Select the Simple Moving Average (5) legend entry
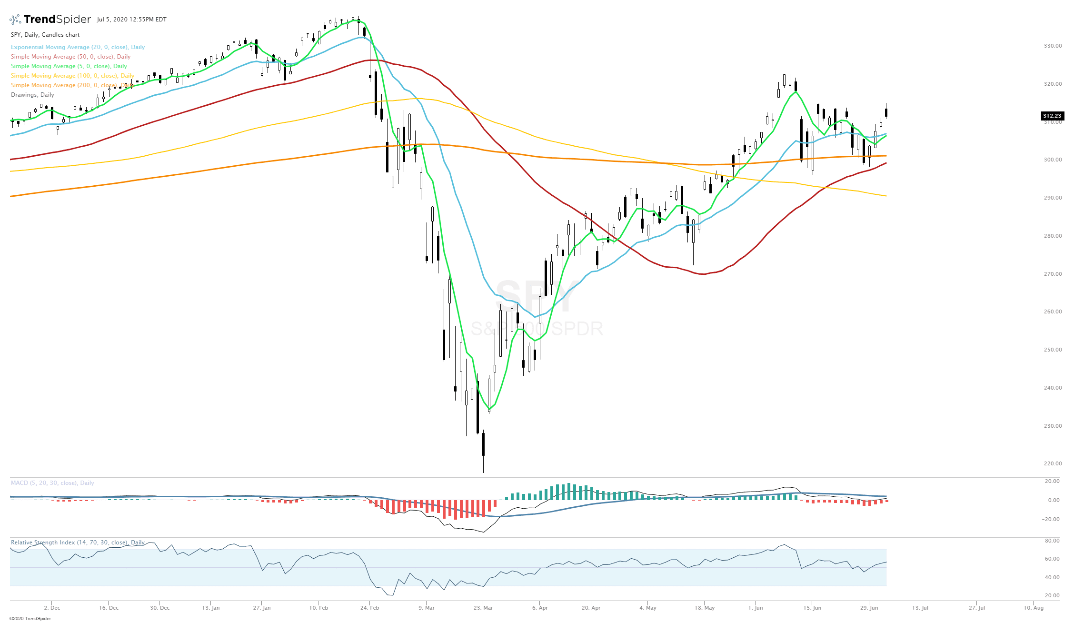The height and width of the screenshot is (623, 1074). [69, 66]
